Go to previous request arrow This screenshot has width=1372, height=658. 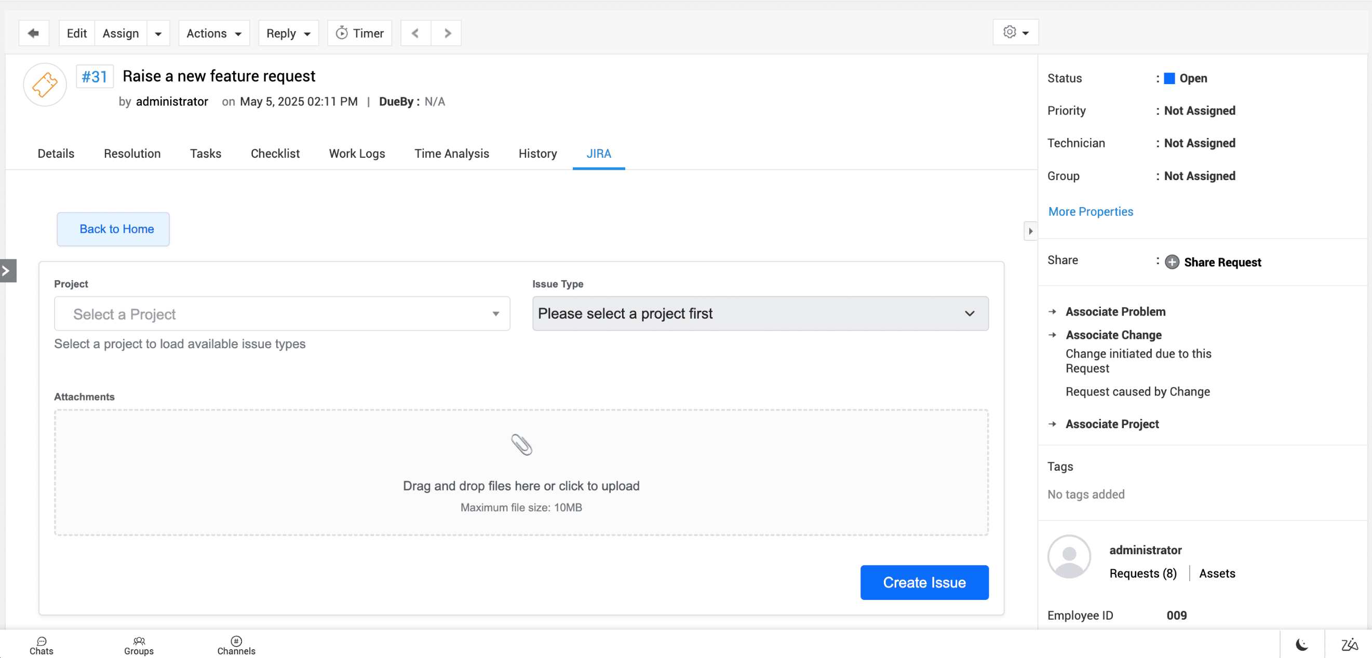pyautogui.click(x=415, y=33)
